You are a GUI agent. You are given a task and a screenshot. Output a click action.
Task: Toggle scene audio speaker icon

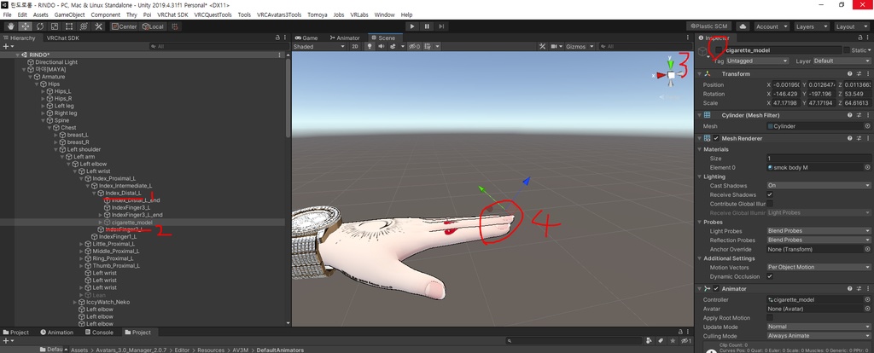(x=382, y=47)
